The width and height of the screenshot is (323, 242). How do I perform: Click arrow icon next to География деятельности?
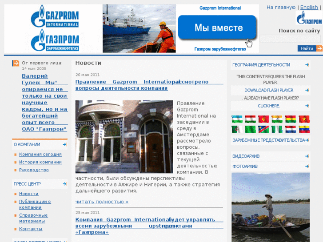coord(307,65)
